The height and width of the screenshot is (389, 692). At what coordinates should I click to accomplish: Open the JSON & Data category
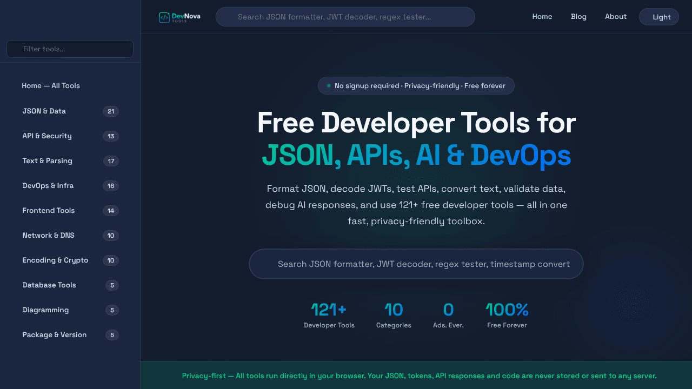[70, 111]
